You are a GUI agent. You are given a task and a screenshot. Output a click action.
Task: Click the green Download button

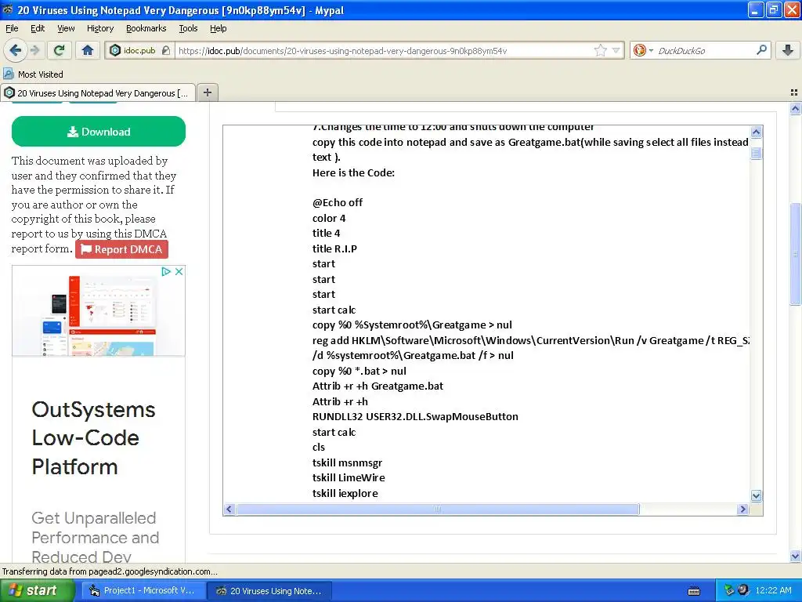(x=98, y=132)
